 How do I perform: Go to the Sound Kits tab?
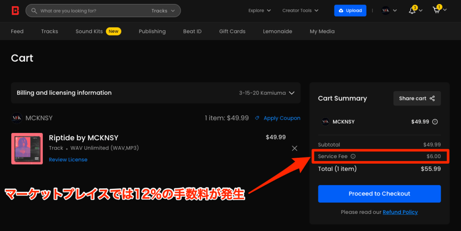coord(89,31)
